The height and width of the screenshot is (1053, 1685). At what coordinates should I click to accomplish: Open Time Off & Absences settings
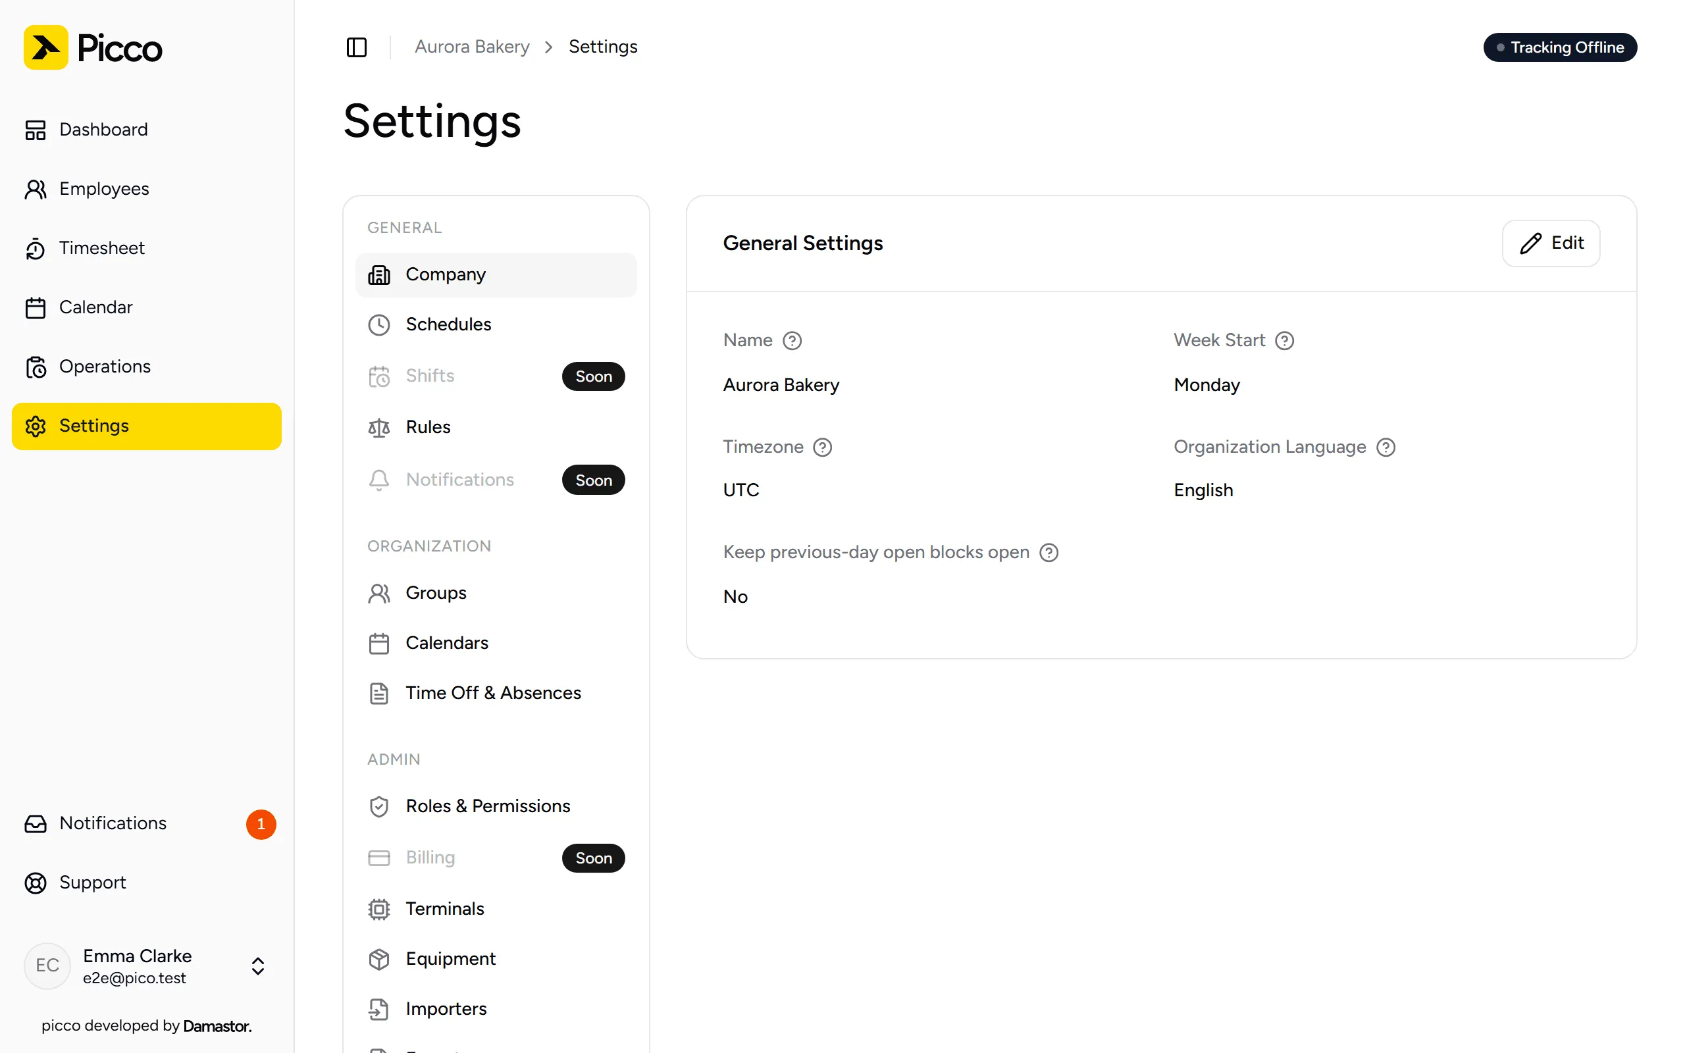[496, 693]
